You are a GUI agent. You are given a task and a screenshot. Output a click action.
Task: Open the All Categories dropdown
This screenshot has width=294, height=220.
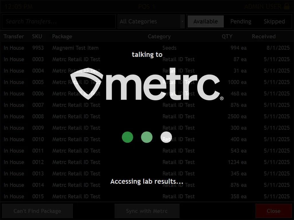(x=151, y=21)
